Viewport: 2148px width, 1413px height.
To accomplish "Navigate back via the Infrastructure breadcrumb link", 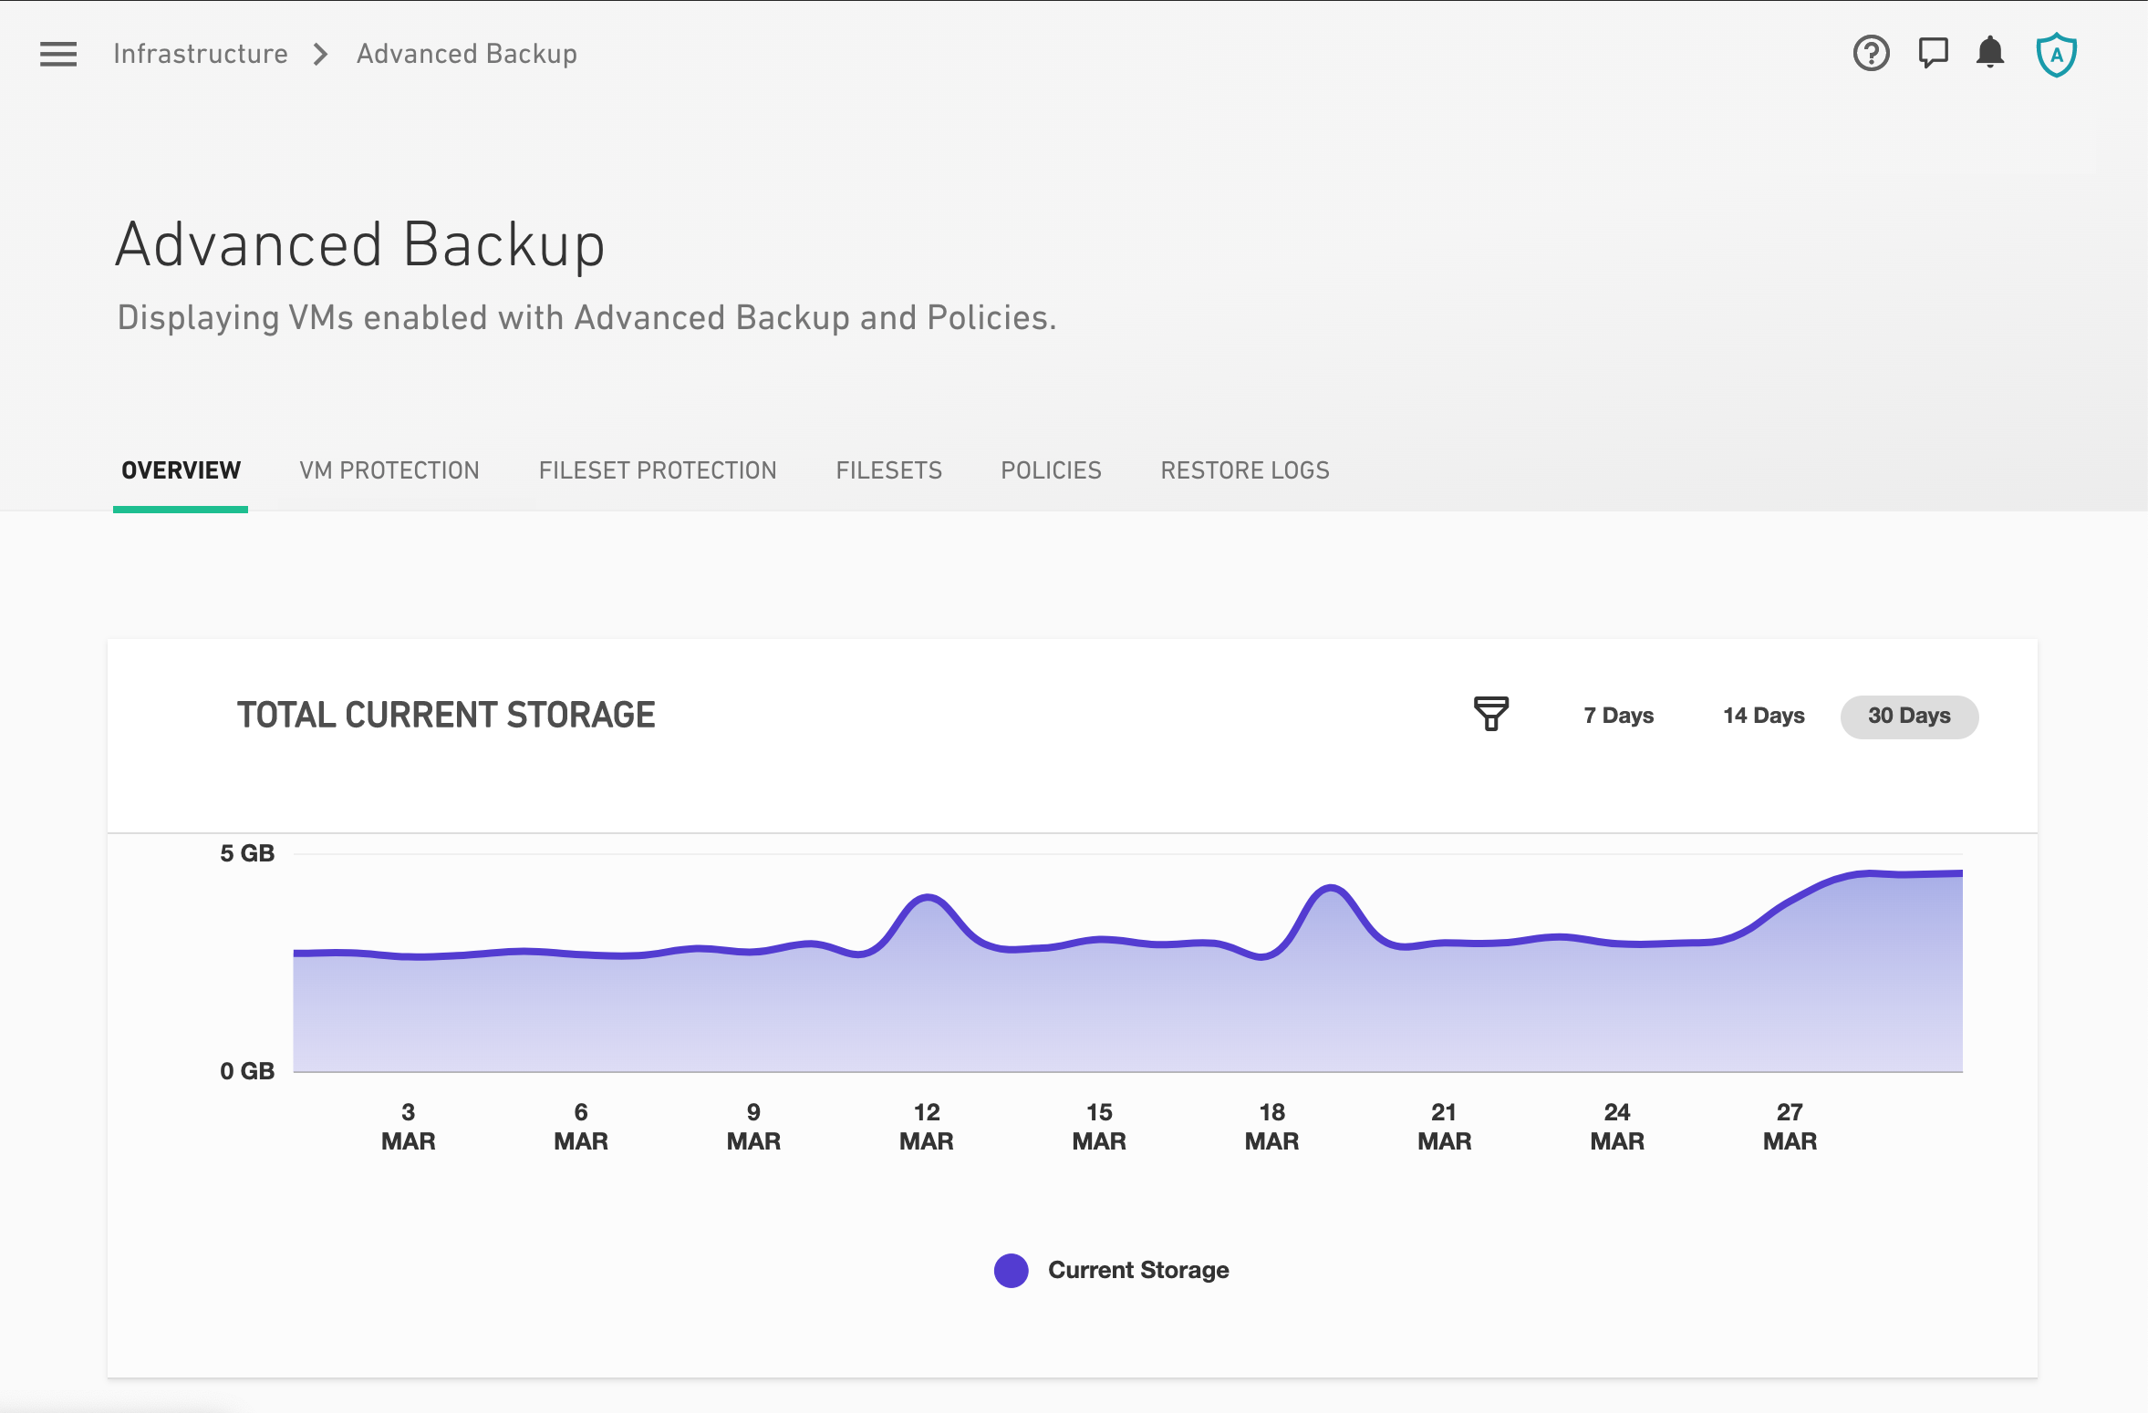I will coord(200,54).
